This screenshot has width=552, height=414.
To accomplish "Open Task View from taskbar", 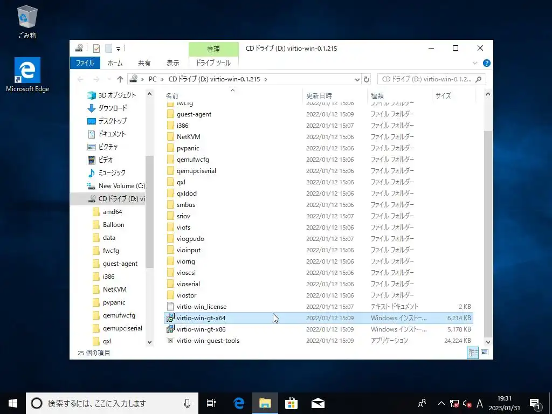I will click(x=211, y=403).
